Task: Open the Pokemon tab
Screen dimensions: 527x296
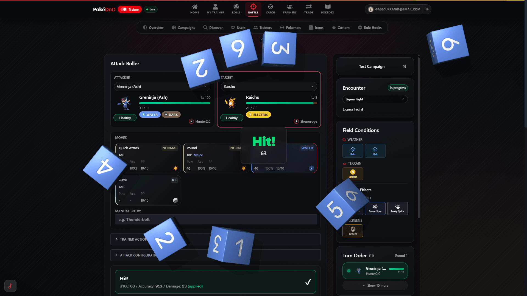Action: (x=290, y=28)
